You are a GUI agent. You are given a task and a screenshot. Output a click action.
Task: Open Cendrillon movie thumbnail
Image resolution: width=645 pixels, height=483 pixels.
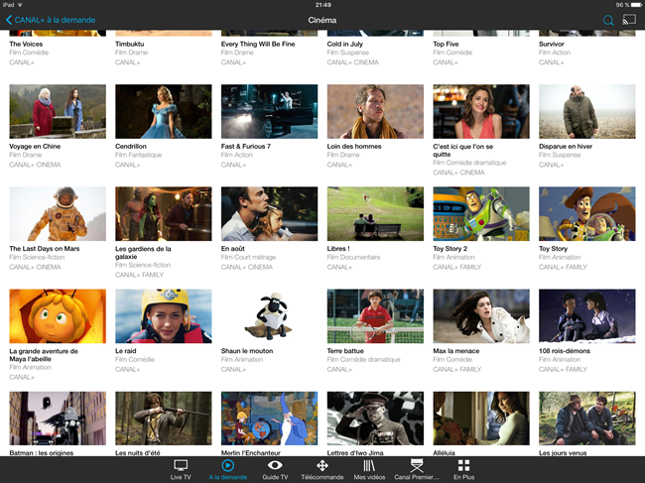pyautogui.click(x=164, y=111)
